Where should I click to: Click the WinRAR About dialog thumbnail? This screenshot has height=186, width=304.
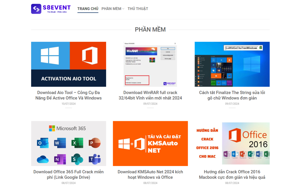coord(150,64)
